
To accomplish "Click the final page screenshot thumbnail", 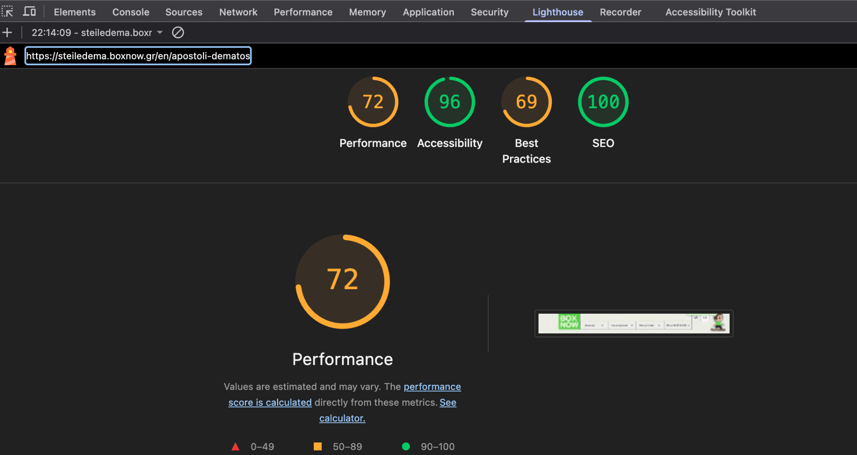I will (x=634, y=323).
